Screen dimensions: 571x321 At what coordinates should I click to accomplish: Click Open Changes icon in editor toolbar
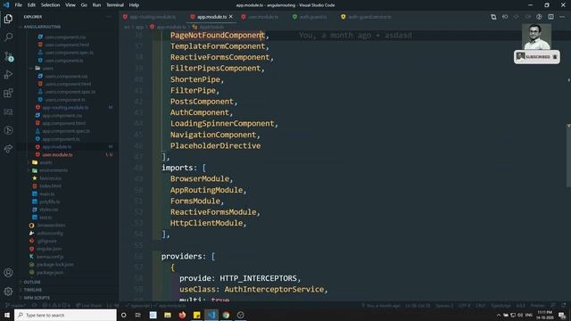(x=493, y=17)
